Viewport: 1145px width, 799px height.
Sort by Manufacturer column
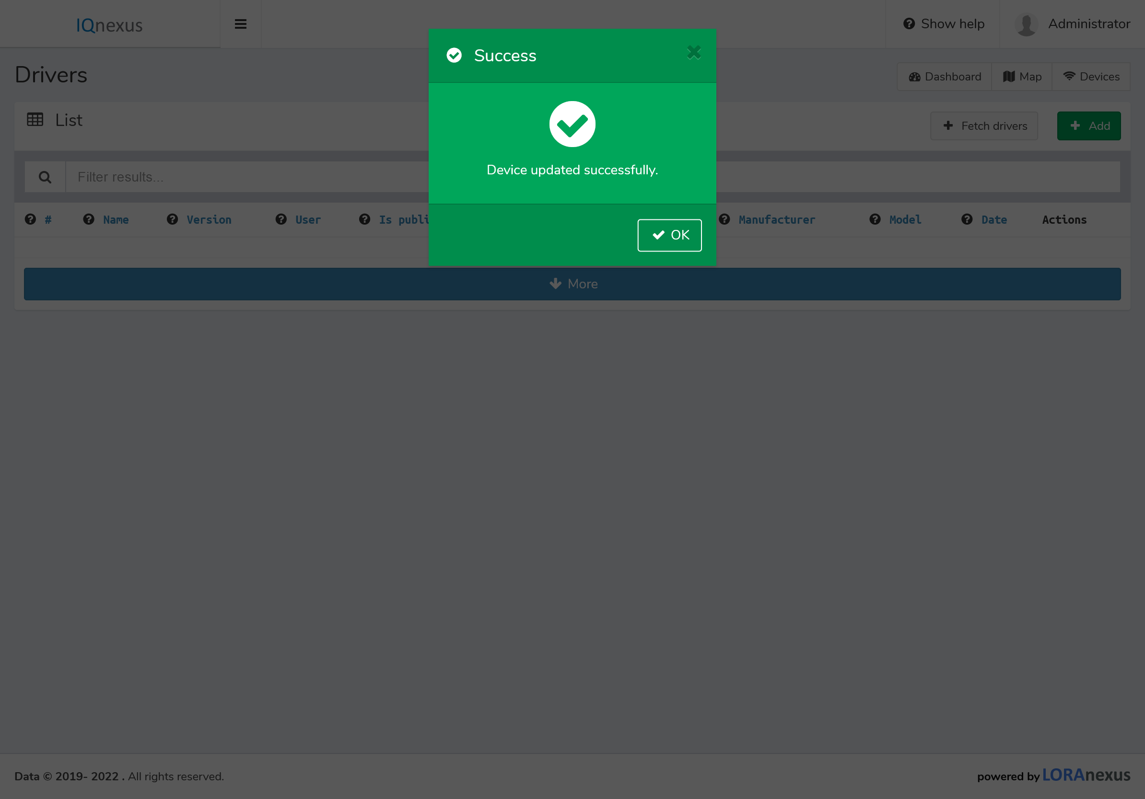click(777, 220)
